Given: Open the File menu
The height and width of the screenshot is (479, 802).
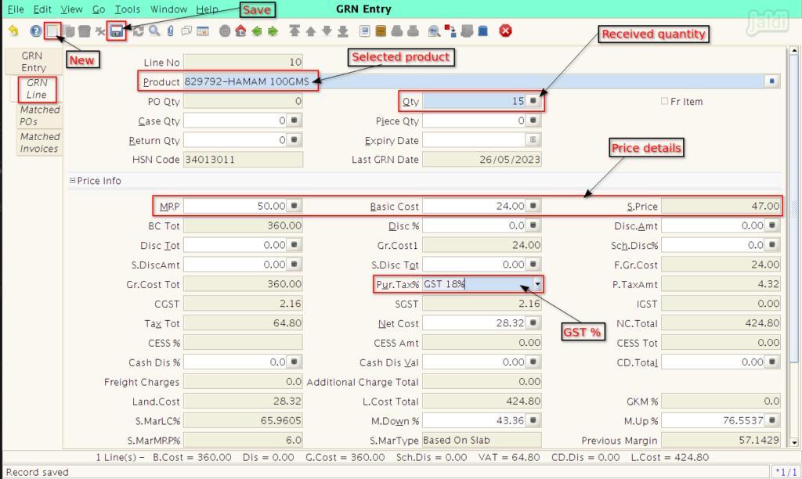Looking at the screenshot, I should (x=16, y=9).
